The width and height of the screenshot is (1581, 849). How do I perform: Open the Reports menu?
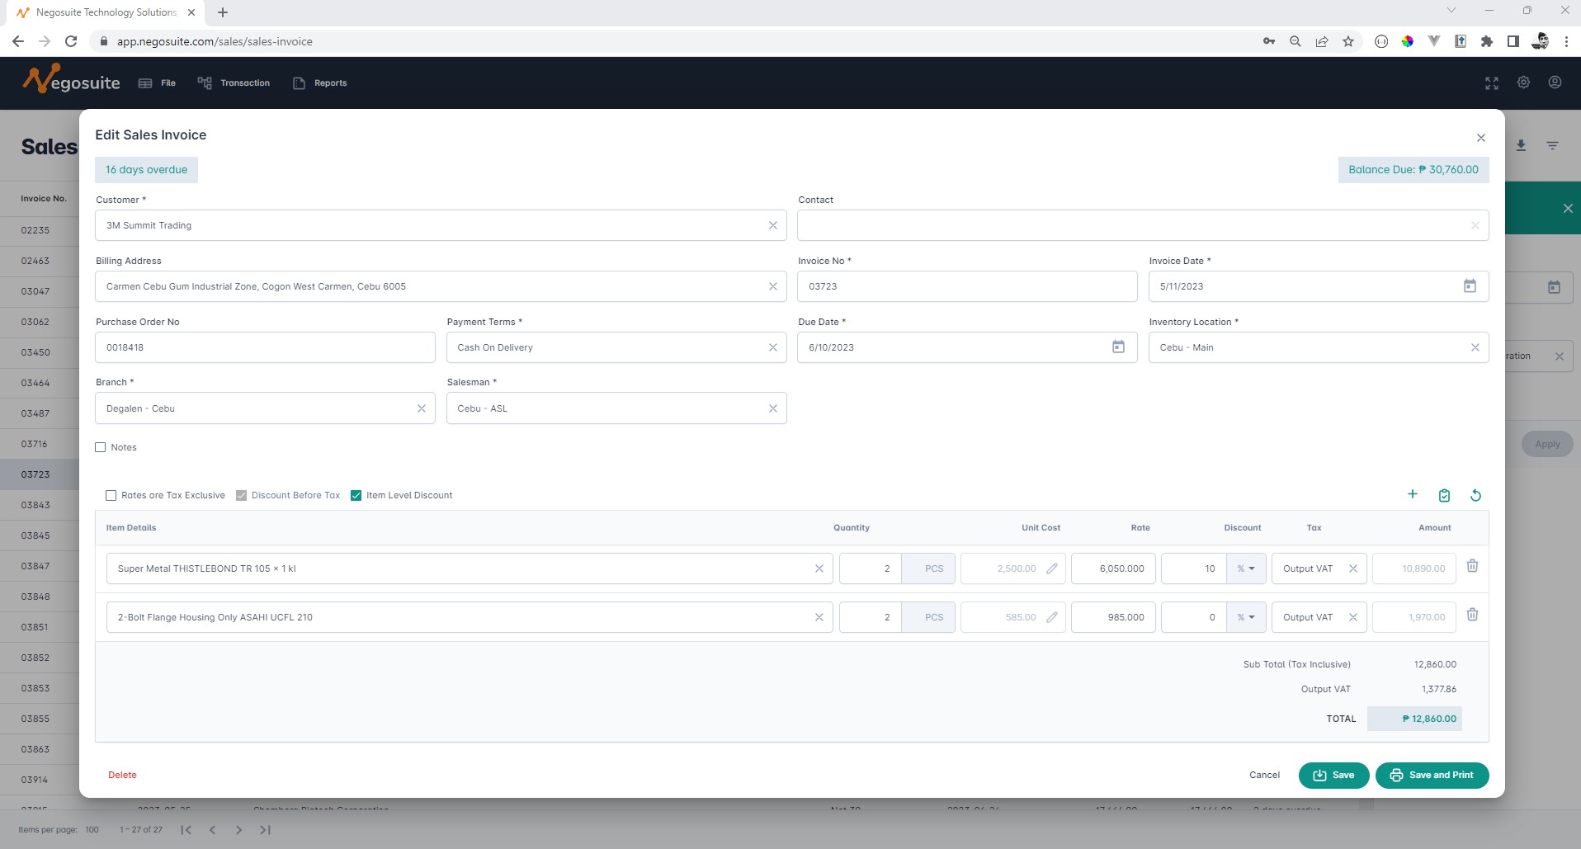(x=320, y=83)
